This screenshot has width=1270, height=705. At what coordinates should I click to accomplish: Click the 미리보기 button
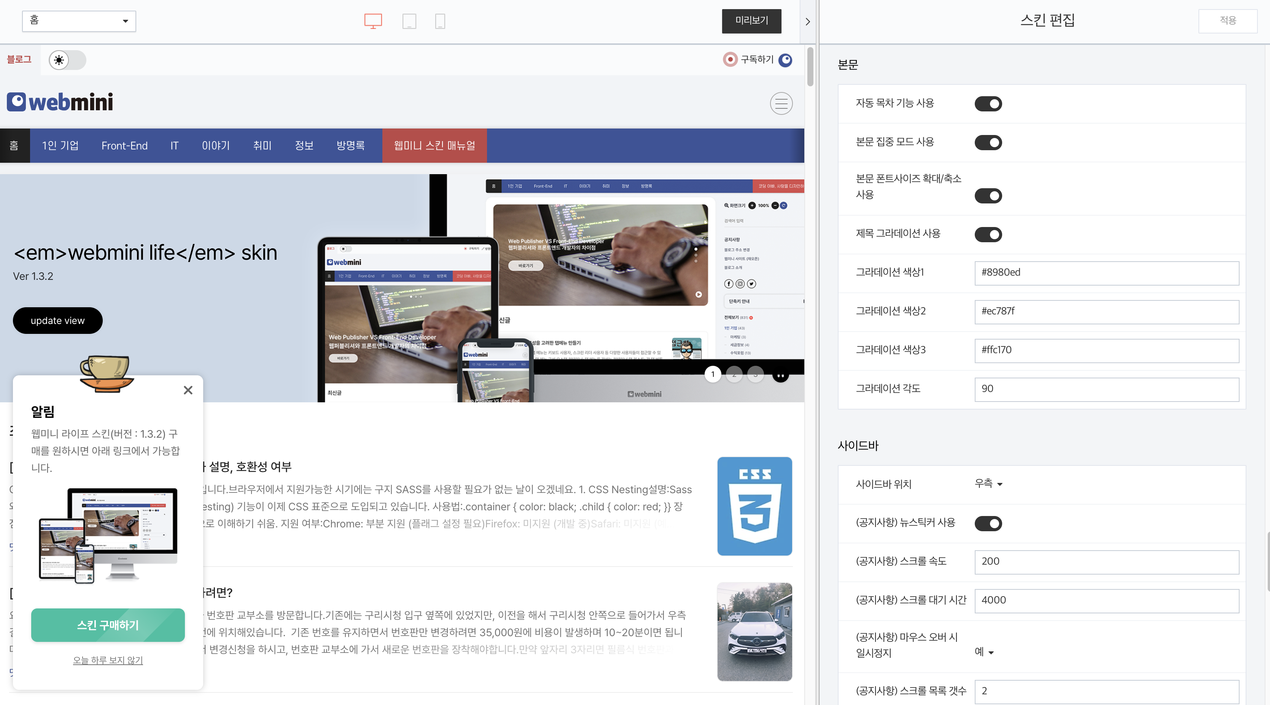[751, 21]
